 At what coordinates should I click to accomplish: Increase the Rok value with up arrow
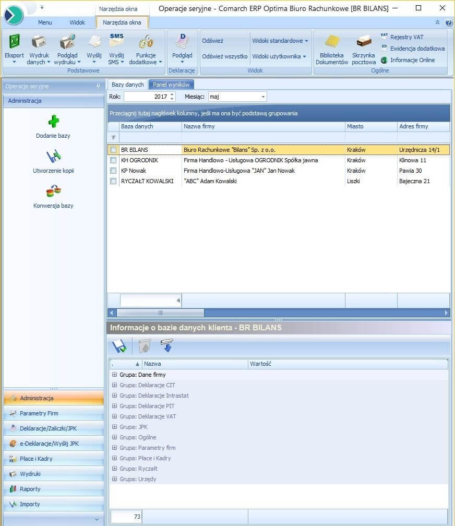click(172, 94)
